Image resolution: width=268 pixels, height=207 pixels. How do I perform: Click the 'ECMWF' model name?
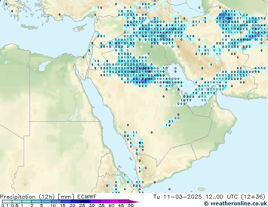click(87, 197)
